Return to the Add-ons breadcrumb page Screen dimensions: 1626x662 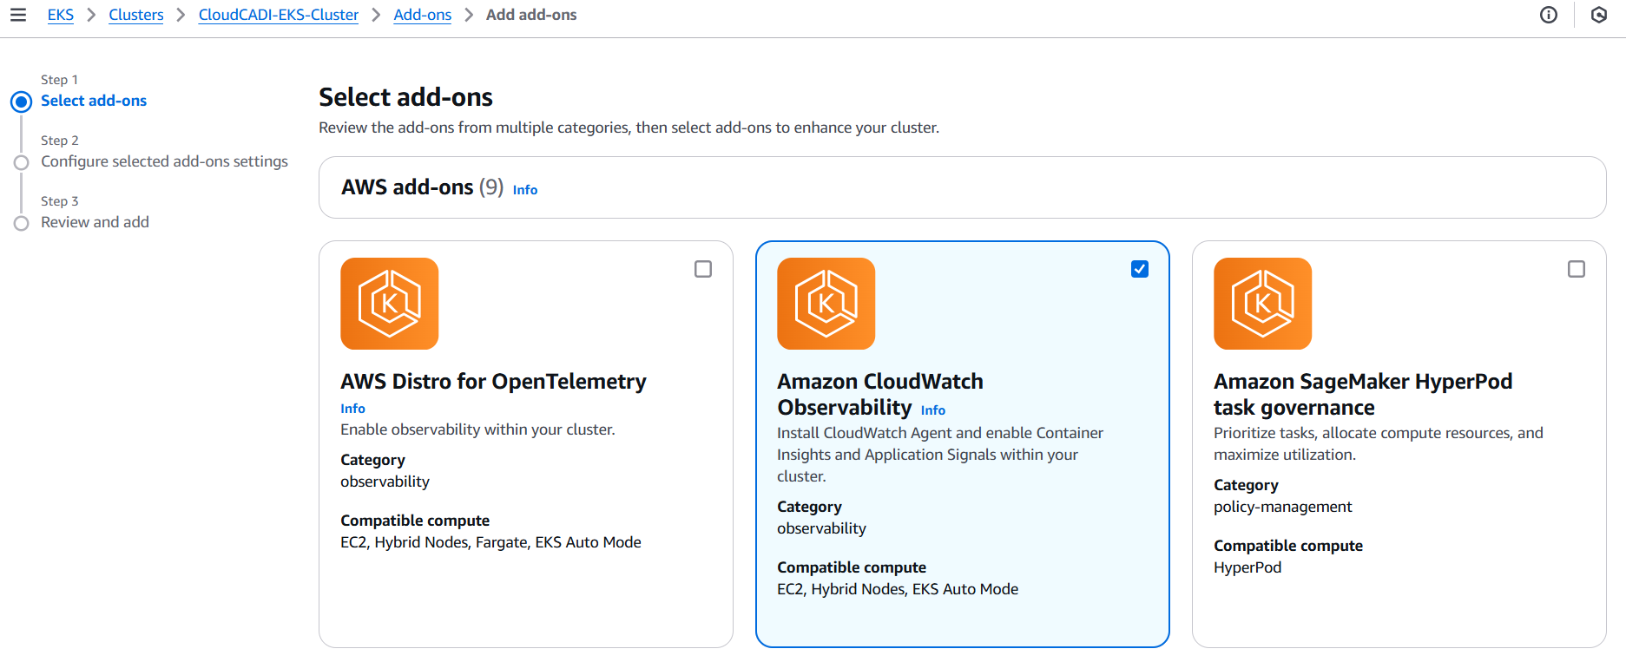(422, 15)
